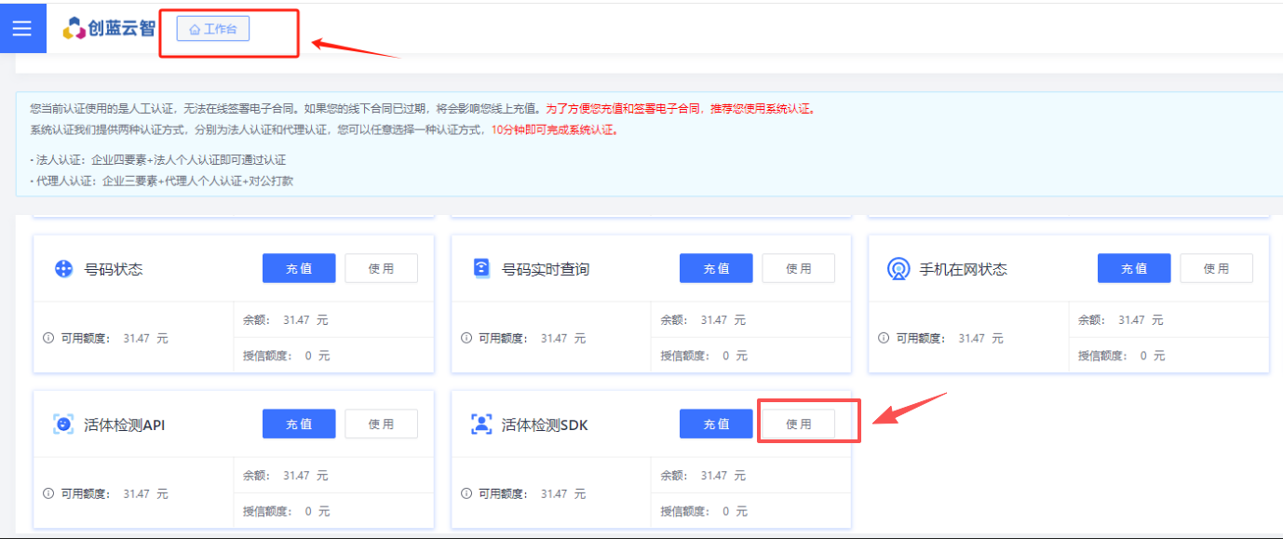Click the 号码状态 service icon
This screenshot has width=1283, height=539.
click(62, 269)
